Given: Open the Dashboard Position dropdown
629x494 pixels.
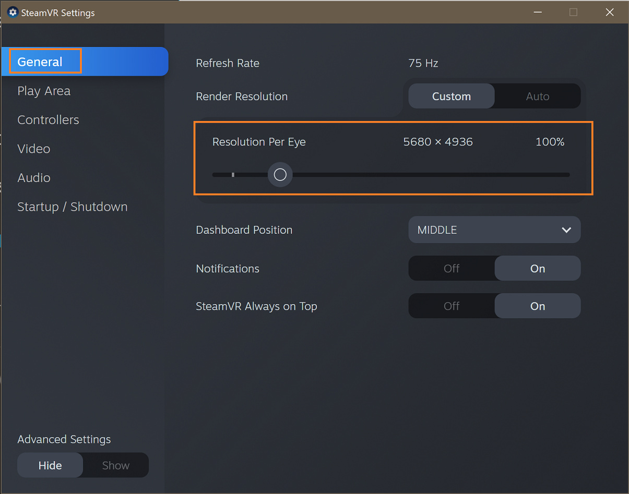Looking at the screenshot, I should click(494, 230).
